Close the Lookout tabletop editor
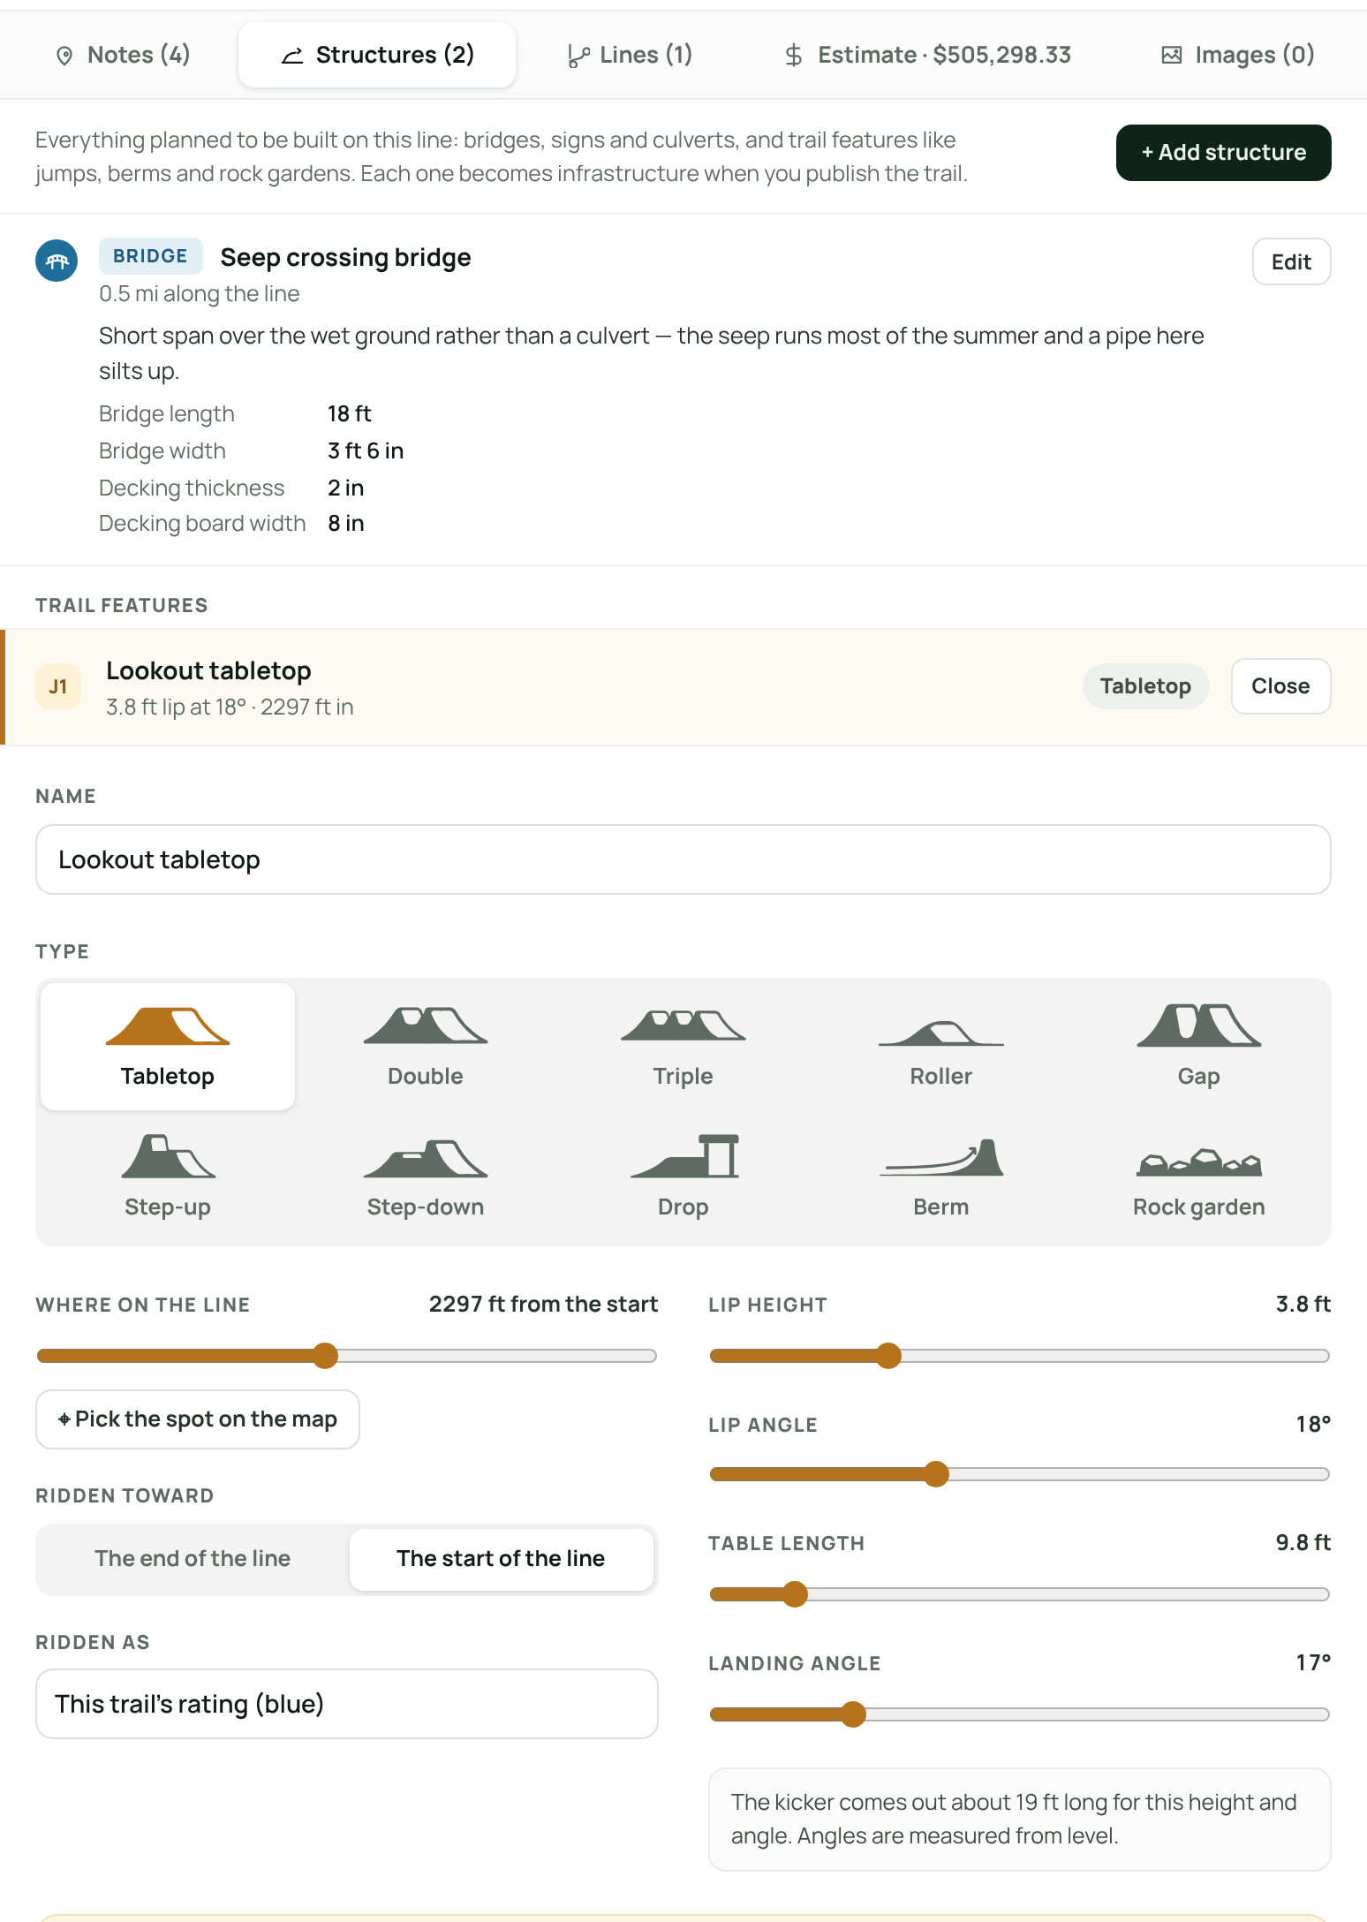 [1280, 686]
